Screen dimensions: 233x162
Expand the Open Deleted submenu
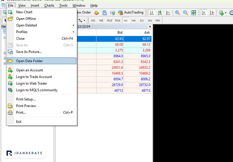42,25
